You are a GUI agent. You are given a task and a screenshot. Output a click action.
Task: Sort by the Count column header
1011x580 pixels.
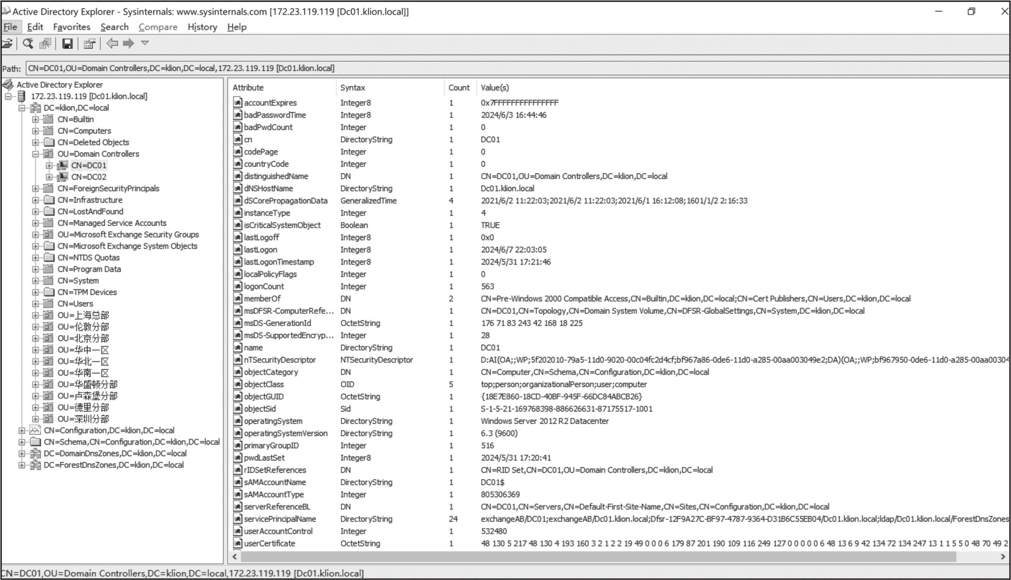[459, 87]
